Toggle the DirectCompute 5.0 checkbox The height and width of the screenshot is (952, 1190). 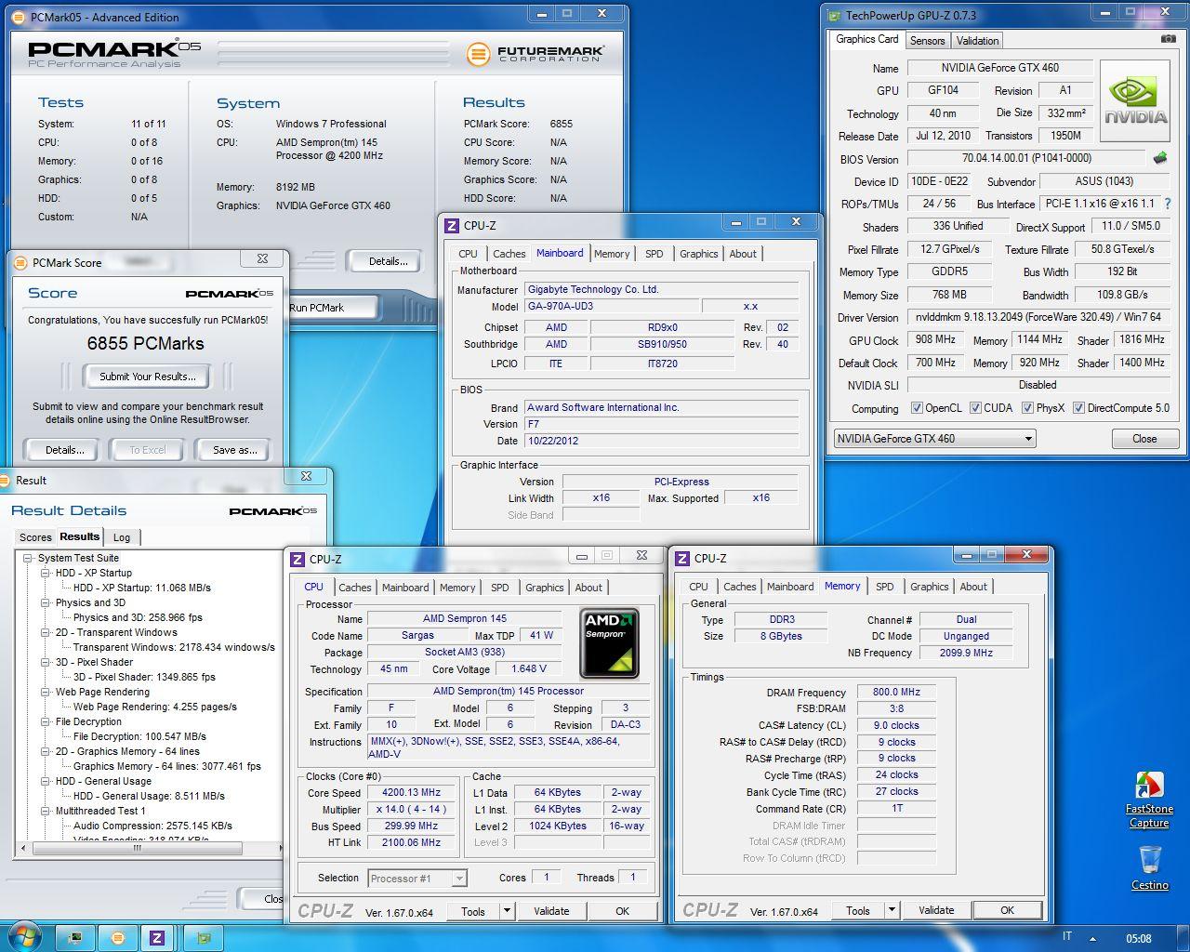tap(1078, 408)
